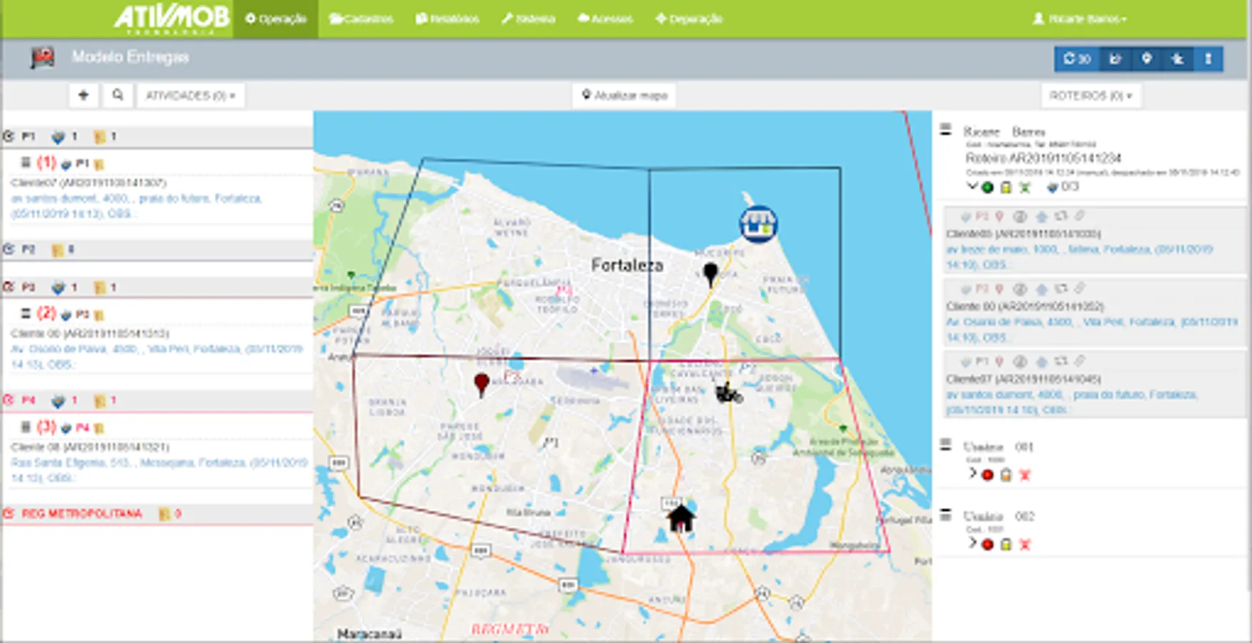
Task: Click the red status circle under Usuário 002
Action: 988,544
